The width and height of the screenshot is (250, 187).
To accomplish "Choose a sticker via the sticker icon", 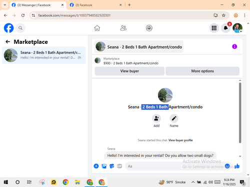I will click(112, 166).
